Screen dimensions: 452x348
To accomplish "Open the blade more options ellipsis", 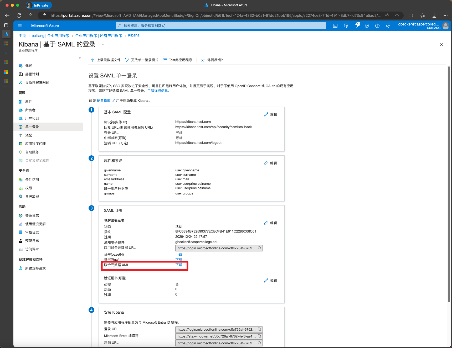I will tap(104, 45).
